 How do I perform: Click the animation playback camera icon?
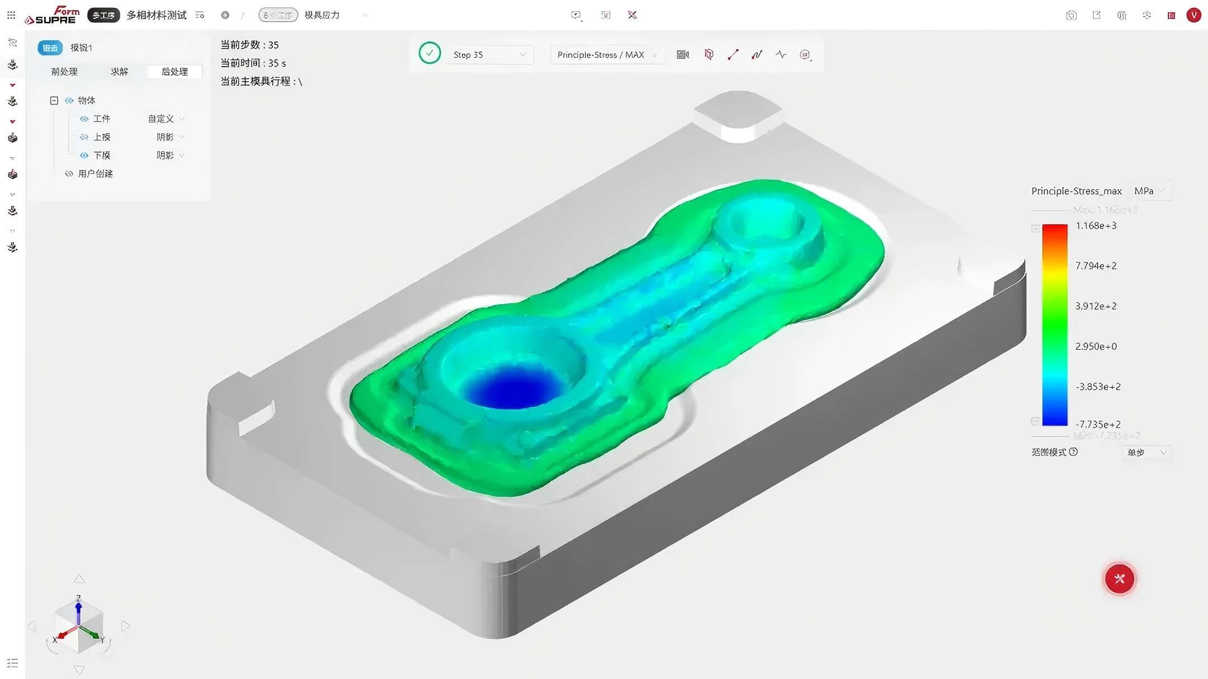pyautogui.click(x=683, y=54)
